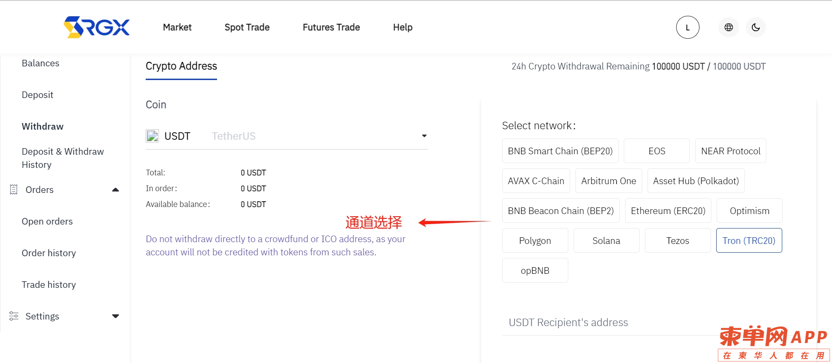Click the USDT coin image icon

tap(152, 136)
